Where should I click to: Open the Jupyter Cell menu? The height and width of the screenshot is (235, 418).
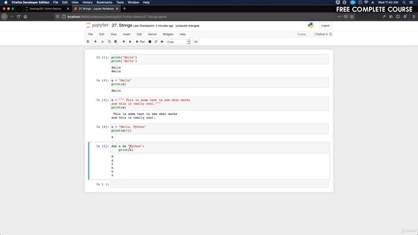[139, 34]
